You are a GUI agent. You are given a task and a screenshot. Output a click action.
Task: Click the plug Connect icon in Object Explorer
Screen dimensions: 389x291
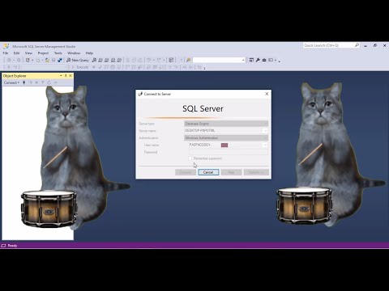pyautogui.click(x=24, y=82)
